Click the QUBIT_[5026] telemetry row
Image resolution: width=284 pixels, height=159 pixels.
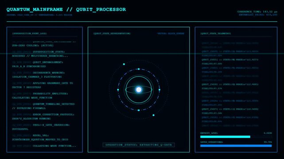point(230,101)
